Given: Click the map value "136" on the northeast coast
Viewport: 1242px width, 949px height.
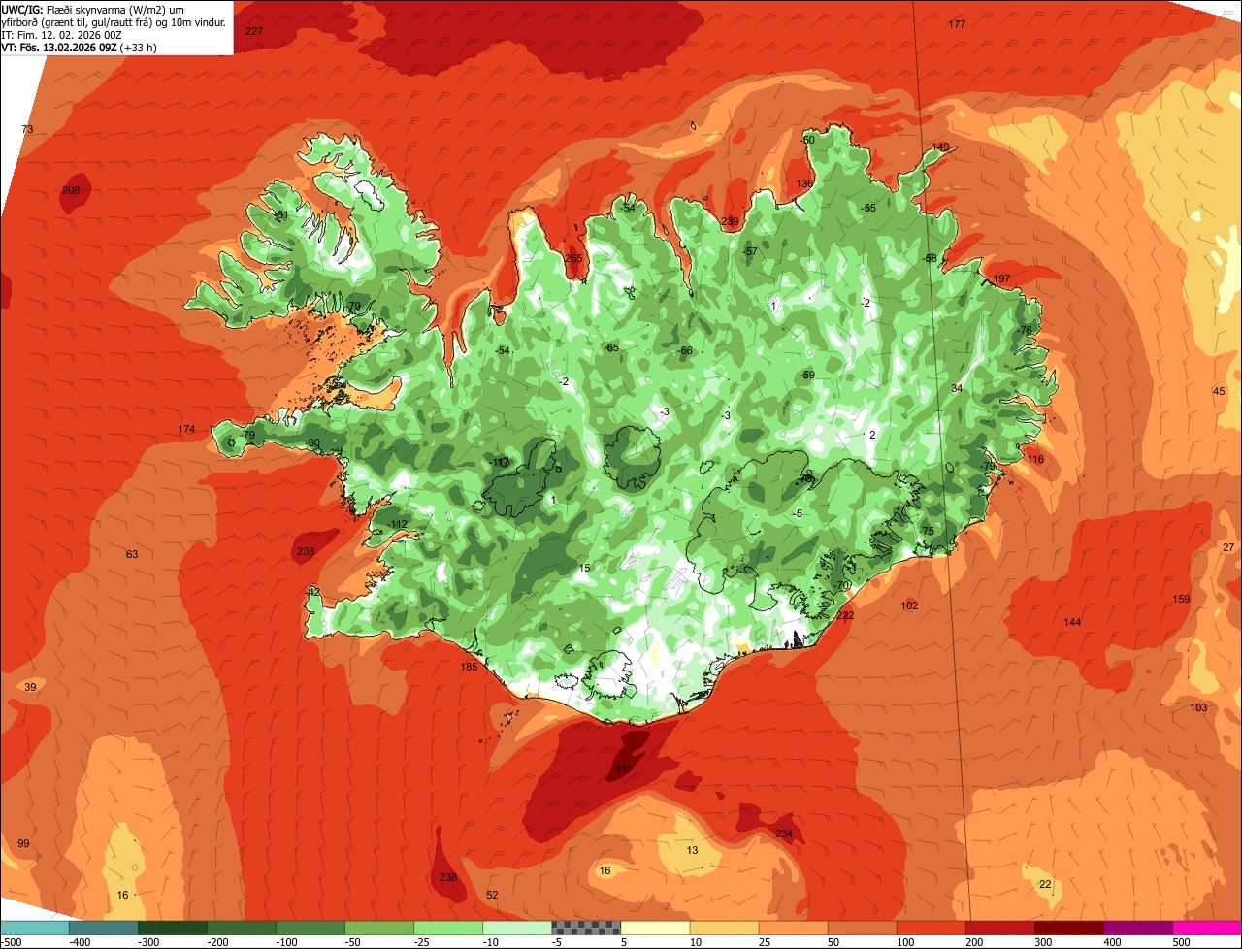Looking at the screenshot, I should (804, 183).
